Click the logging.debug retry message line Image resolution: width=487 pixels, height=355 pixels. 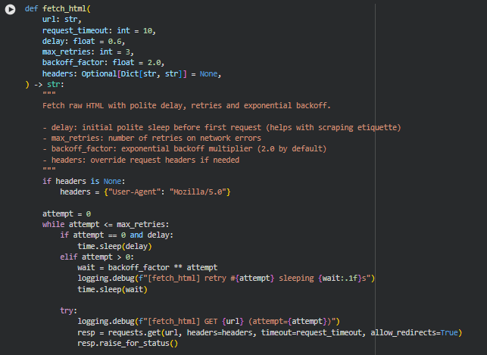(226, 279)
